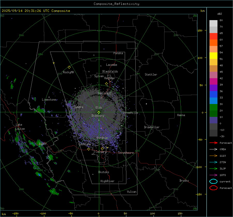Screen dimensions: 233x217
Task: Click the 09EA legend label text
Action: [x=223, y=149]
